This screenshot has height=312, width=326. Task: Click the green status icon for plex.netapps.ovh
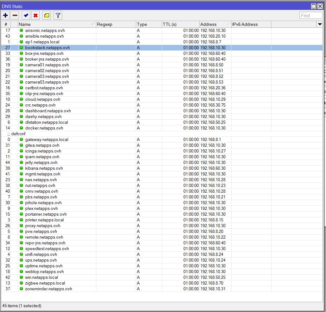tap(21, 208)
